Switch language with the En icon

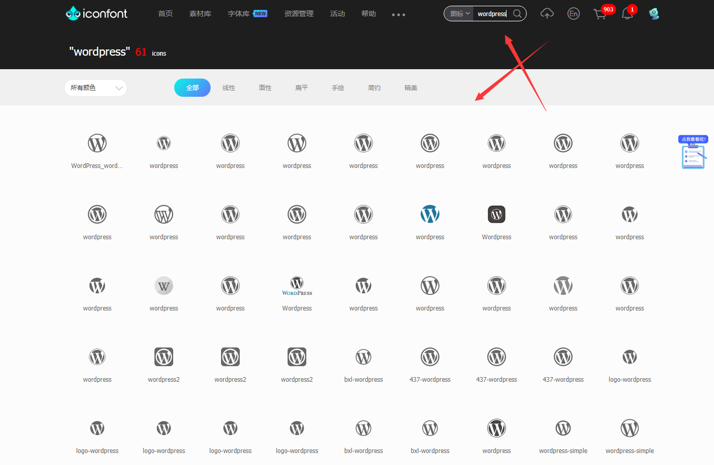[x=574, y=14]
